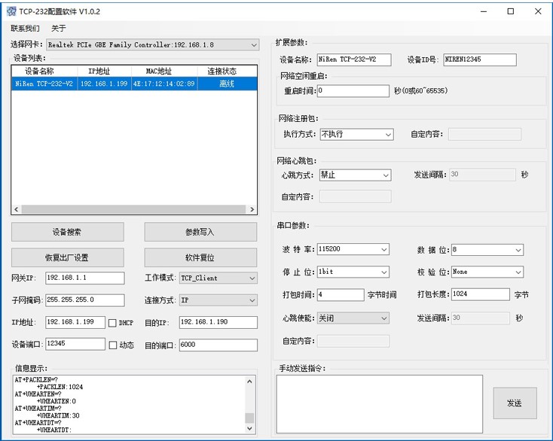The height and width of the screenshot is (441, 553).
Task: Click the 信息显示 vertical scrollbar thumb
Action: tap(249, 418)
